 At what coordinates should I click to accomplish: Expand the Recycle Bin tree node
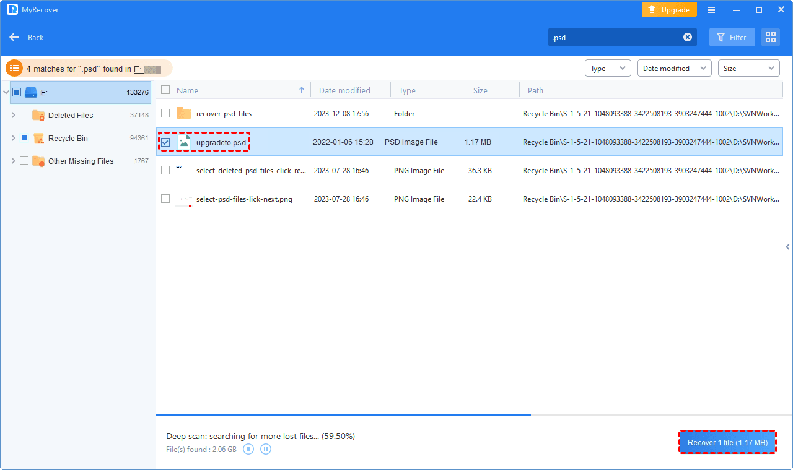(x=14, y=138)
